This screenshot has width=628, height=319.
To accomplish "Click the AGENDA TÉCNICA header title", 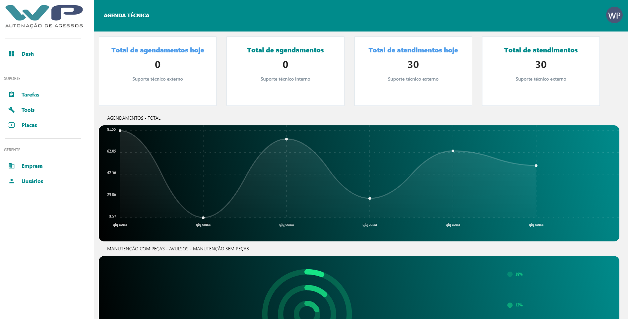I will click(126, 15).
